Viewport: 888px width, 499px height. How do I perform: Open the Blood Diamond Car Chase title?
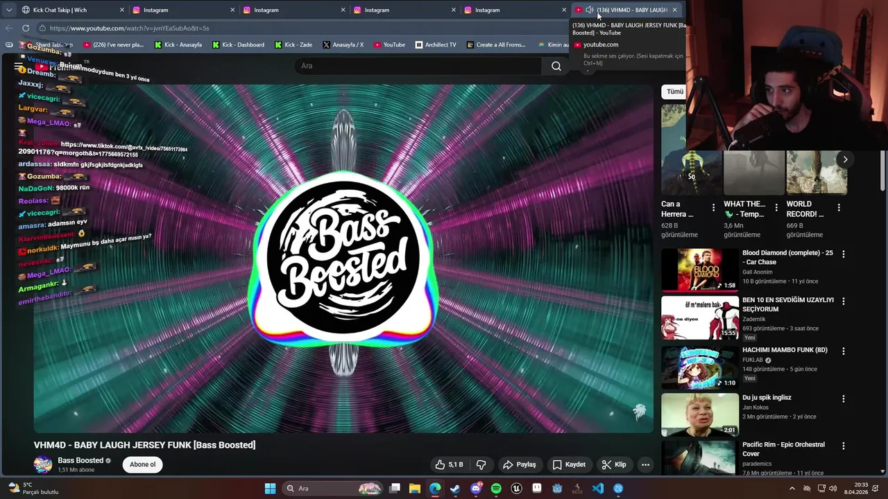point(787,257)
